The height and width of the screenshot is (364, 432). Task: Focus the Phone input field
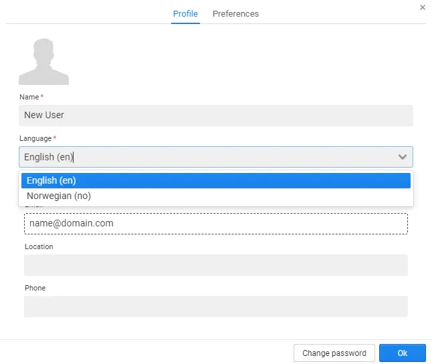[215, 307]
